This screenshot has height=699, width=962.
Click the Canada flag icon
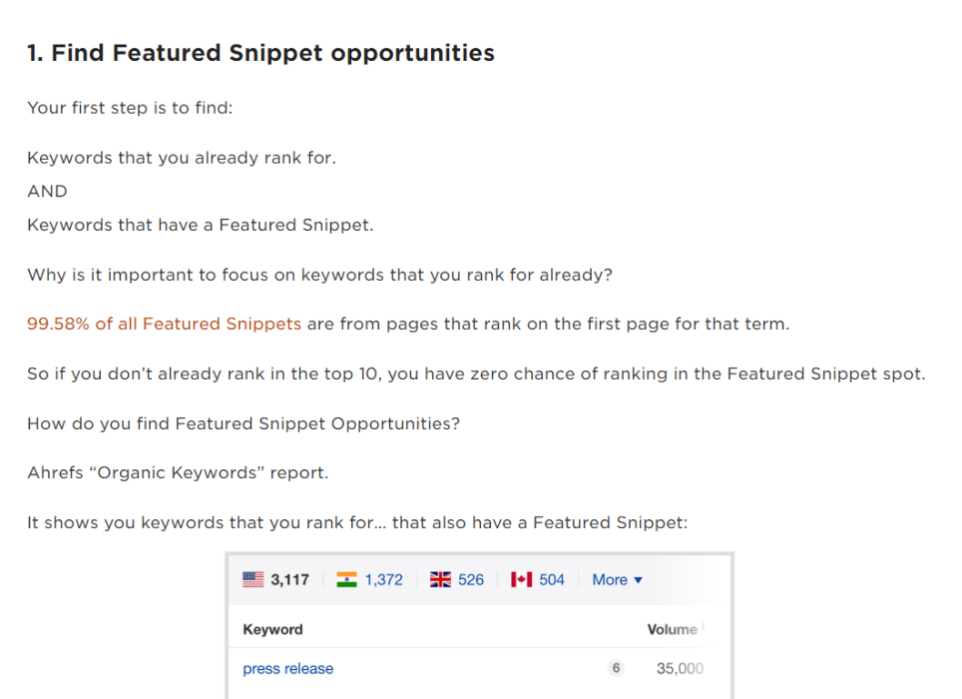coord(522,579)
